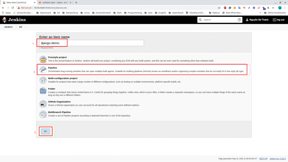Open the Networking bookmarks folder
This screenshot has width=288, height=162.
70,13
